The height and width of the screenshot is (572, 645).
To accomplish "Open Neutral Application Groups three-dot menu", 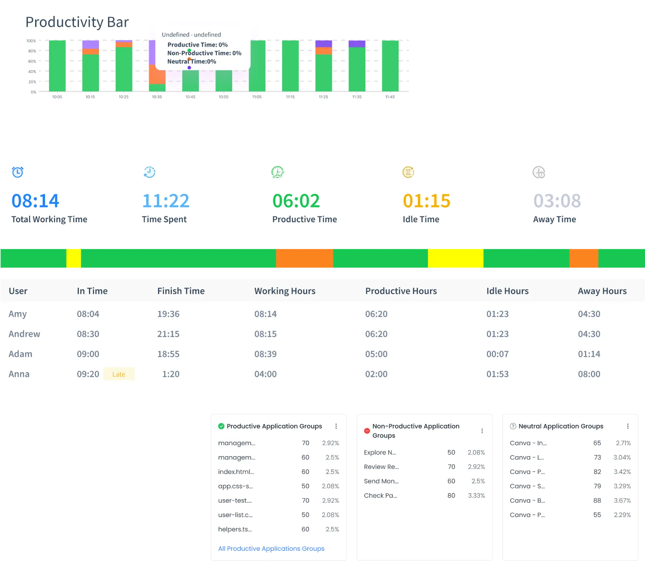I will click(x=628, y=426).
